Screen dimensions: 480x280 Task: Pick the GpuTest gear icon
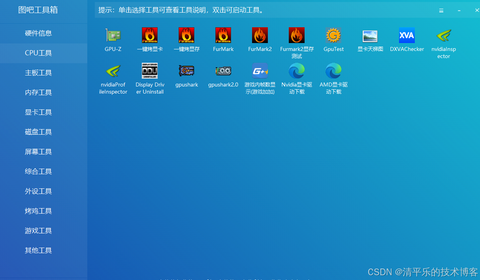(x=333, y=35)
